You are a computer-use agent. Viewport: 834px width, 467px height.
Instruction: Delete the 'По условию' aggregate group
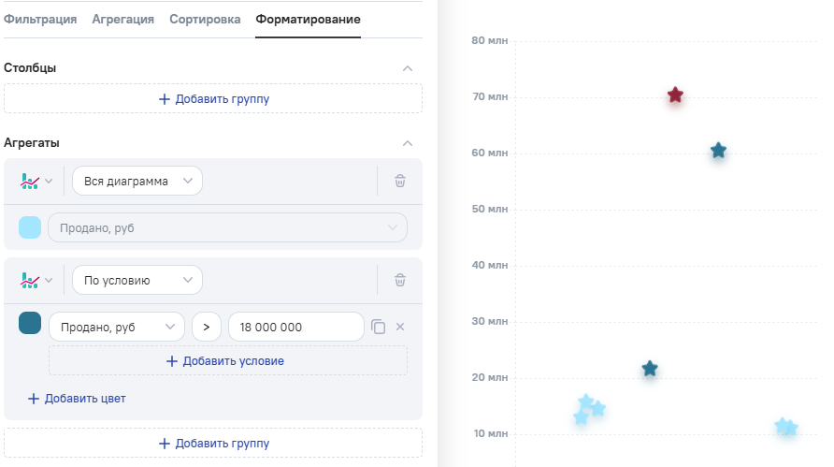click(x=400, y=280)
